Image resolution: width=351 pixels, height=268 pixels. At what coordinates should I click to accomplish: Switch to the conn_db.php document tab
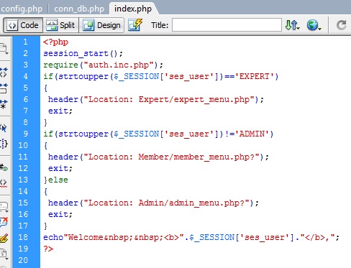tap(79, 9)
